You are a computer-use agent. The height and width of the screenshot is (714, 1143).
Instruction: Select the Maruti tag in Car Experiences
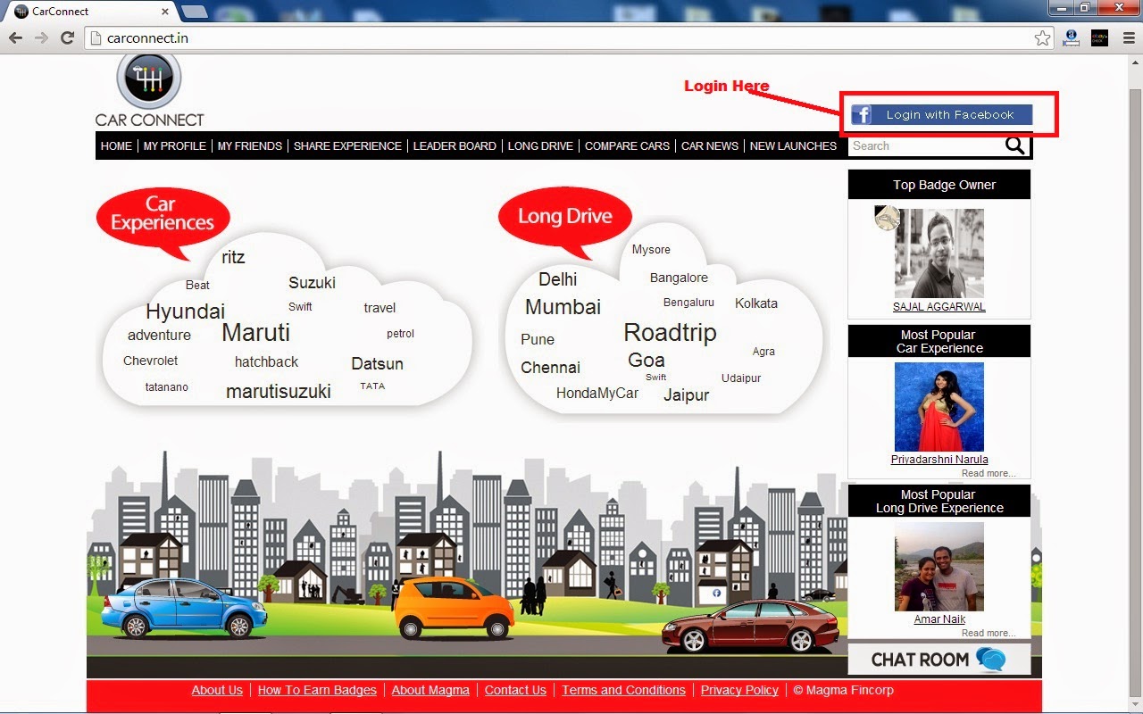click(255, 333)
